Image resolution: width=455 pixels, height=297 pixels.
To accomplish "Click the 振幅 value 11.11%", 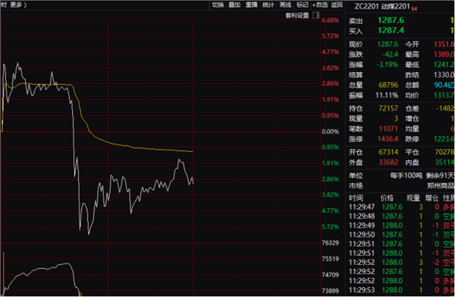I will 387,95.
